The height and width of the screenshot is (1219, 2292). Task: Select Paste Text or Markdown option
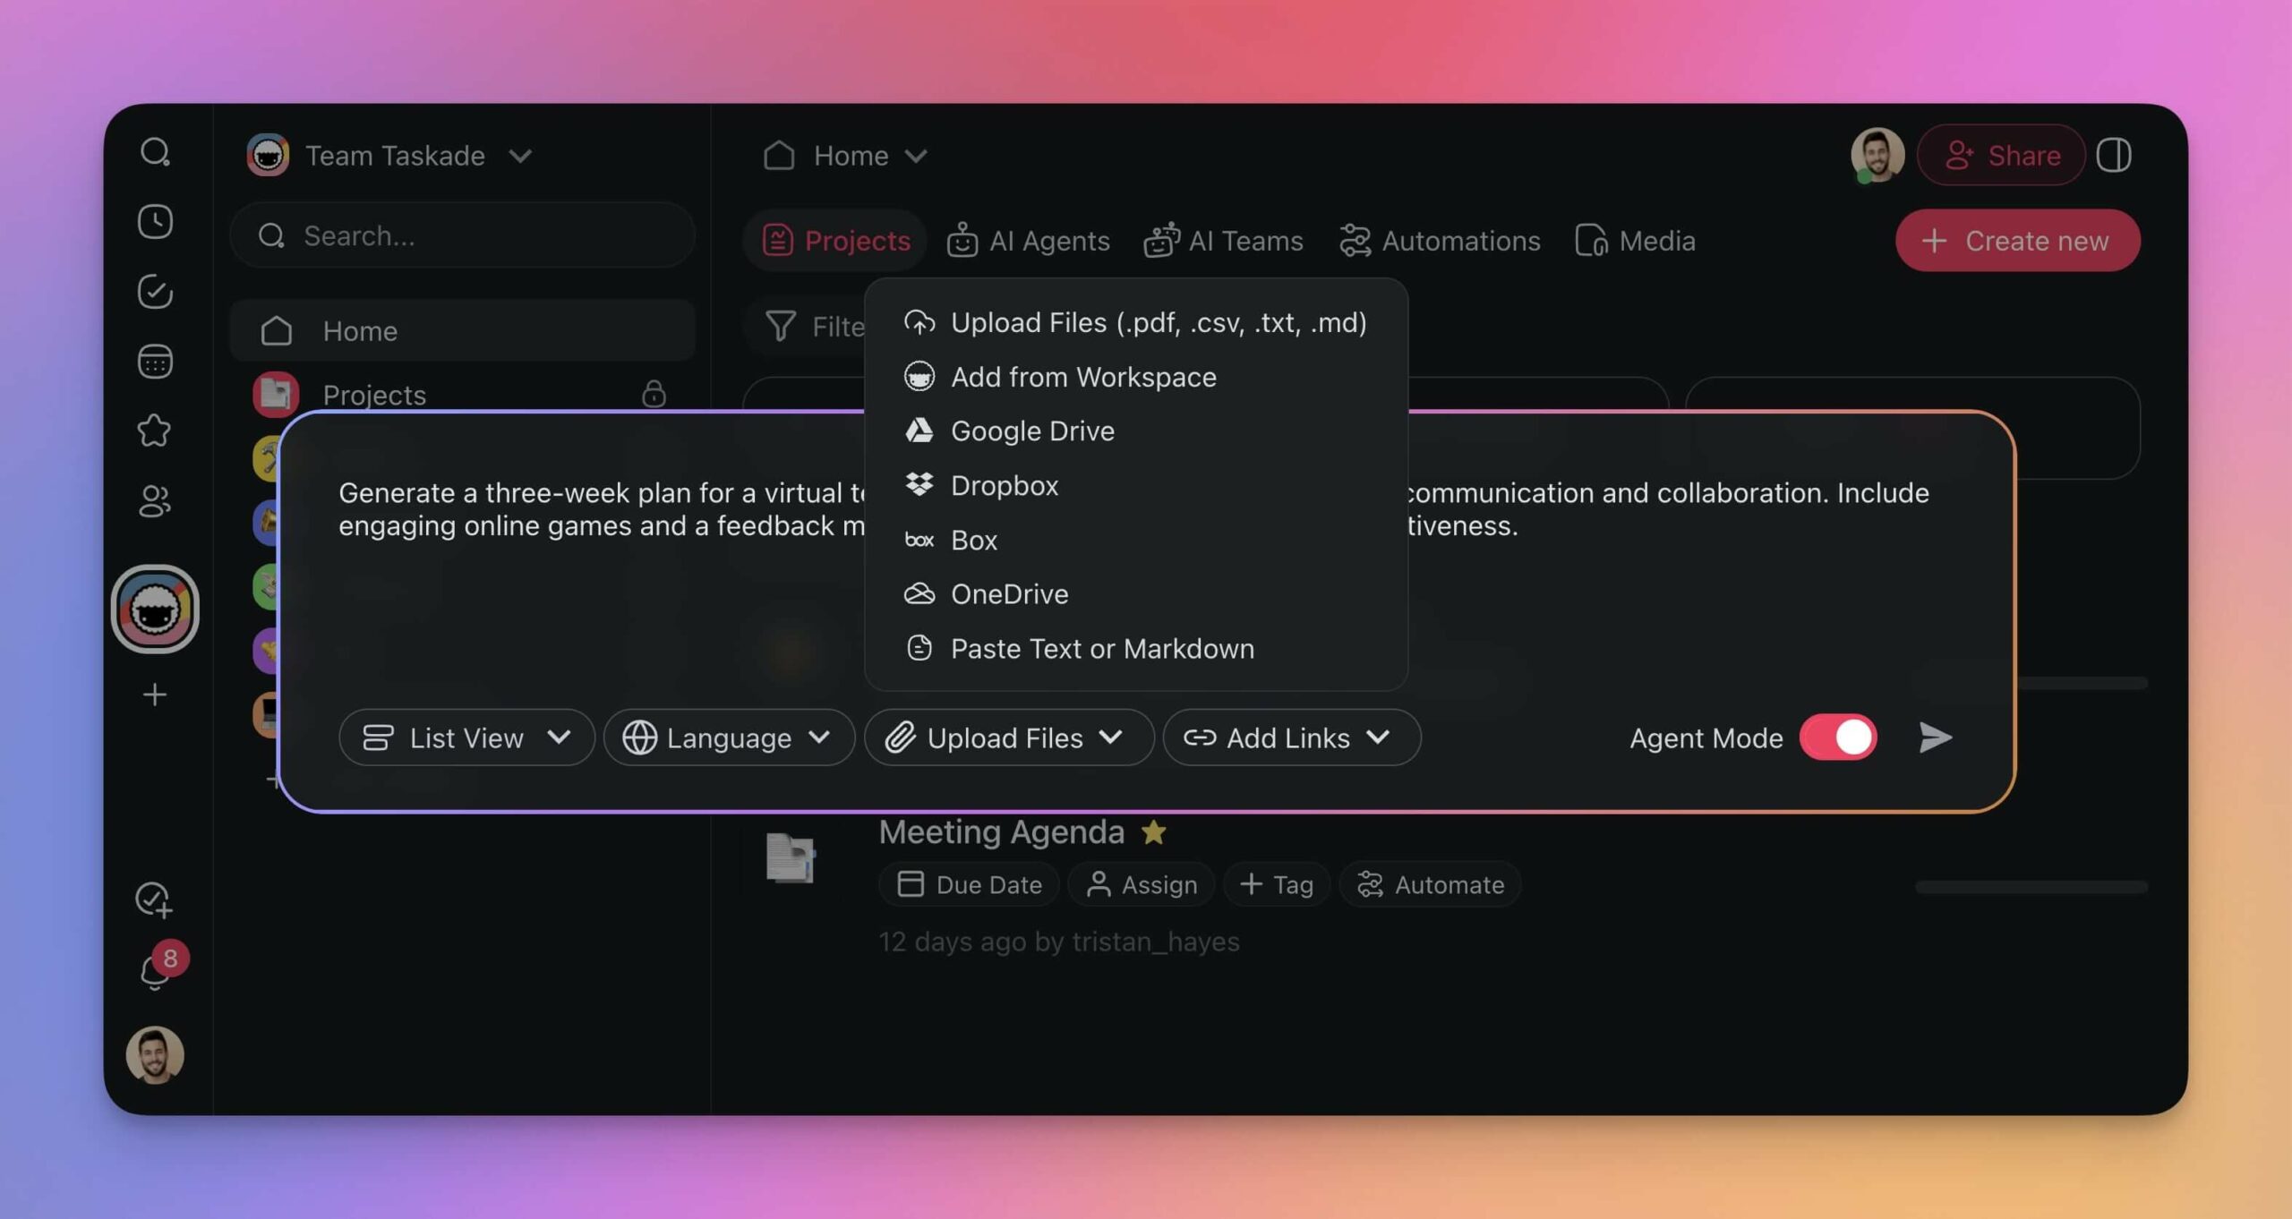tap(1102, 648)
